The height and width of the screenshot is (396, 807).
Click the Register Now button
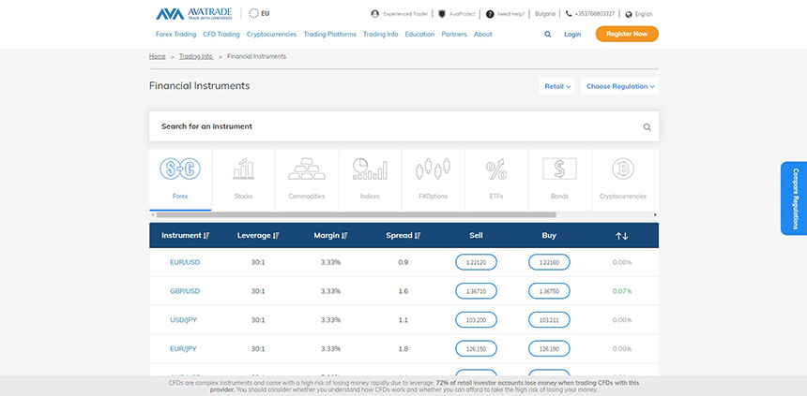click(626, 34)
